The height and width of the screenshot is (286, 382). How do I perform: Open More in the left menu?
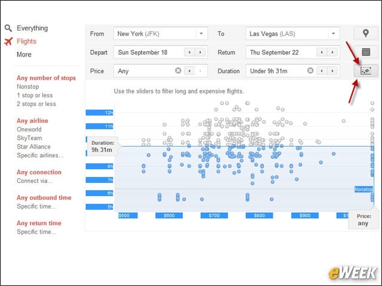click(x=24, y=54)
